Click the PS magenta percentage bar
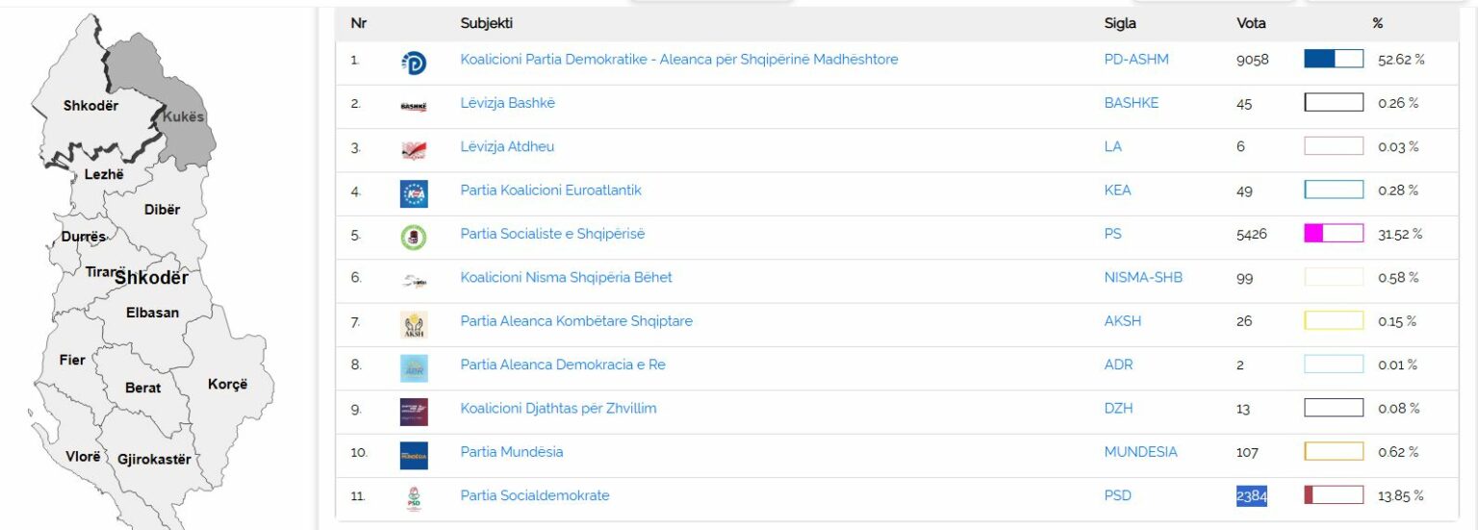The width and height of the screenshot is (1478, 530). click(1334, 233)
